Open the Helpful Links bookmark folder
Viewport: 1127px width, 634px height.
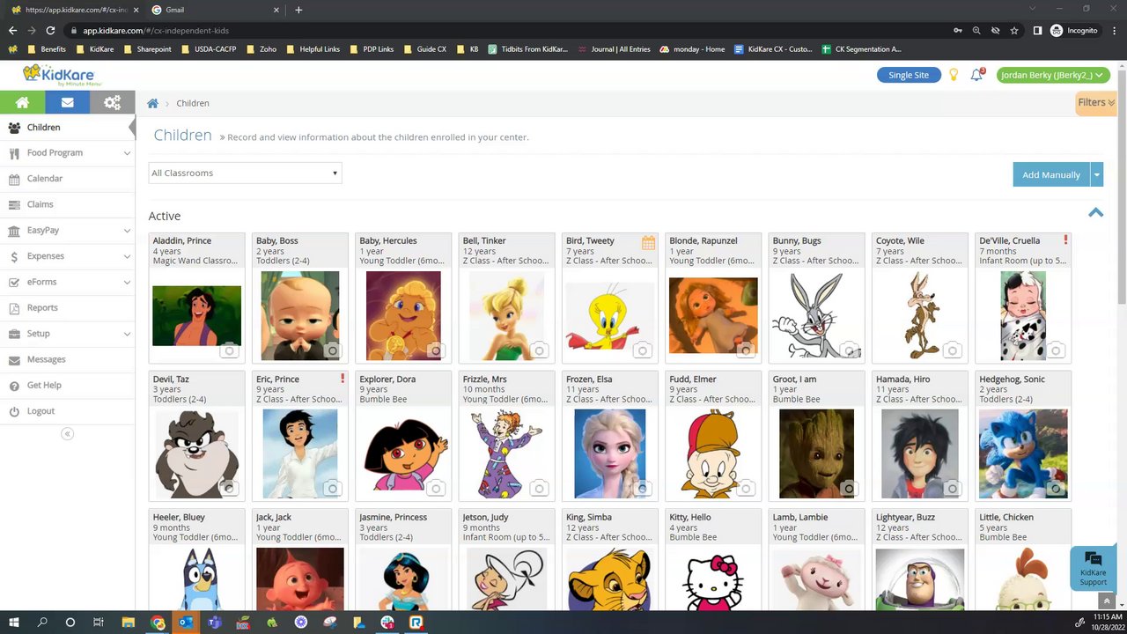coord(313,49)
